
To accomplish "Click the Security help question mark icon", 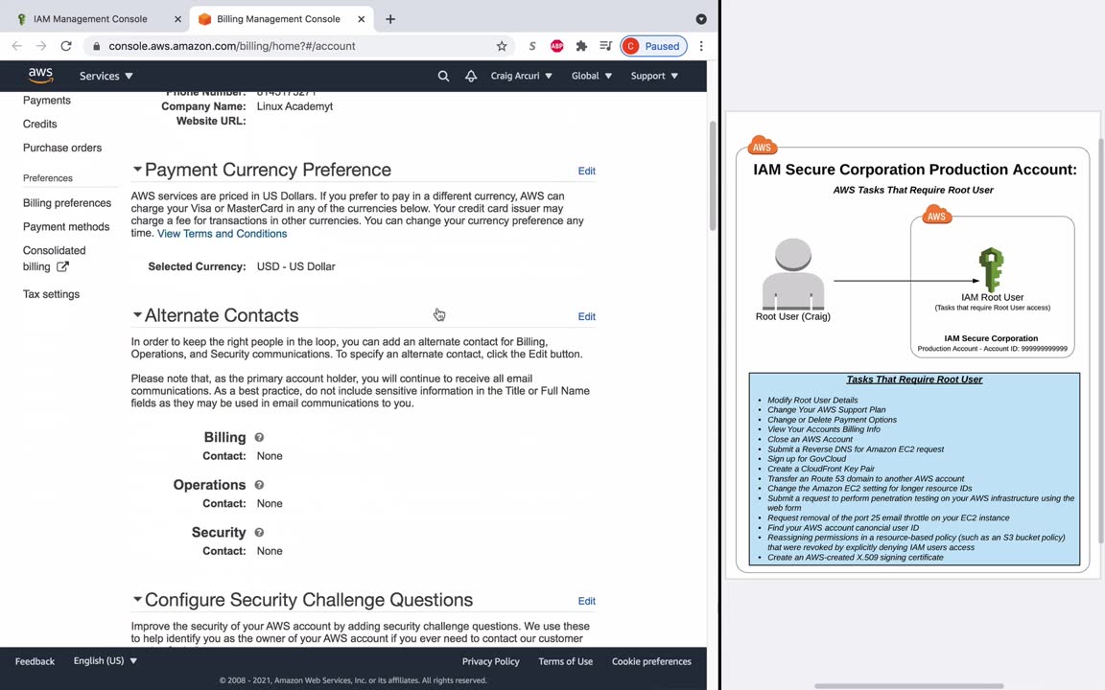I will tap(259, 533).
